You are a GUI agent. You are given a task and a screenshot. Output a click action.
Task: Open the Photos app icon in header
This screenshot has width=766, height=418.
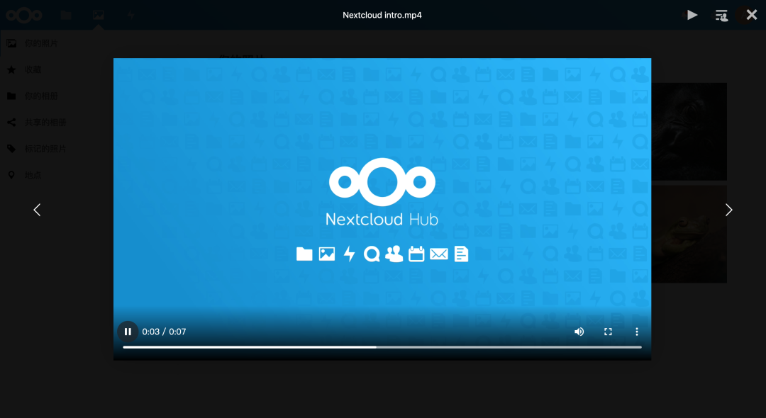tap(98, 15)
